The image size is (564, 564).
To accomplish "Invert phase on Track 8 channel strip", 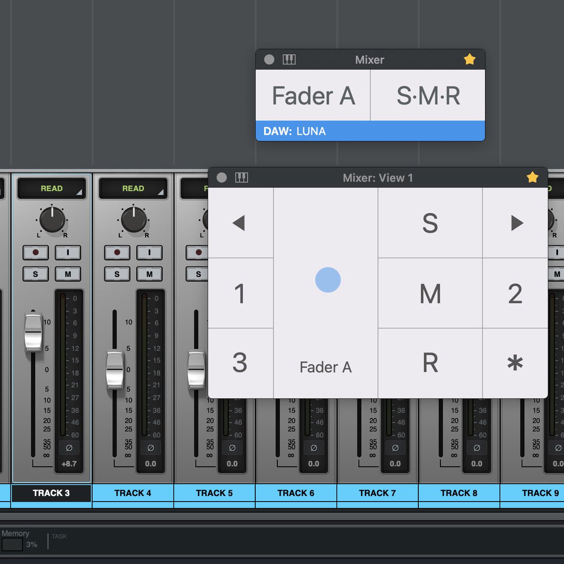I will [x=477, y=448].
